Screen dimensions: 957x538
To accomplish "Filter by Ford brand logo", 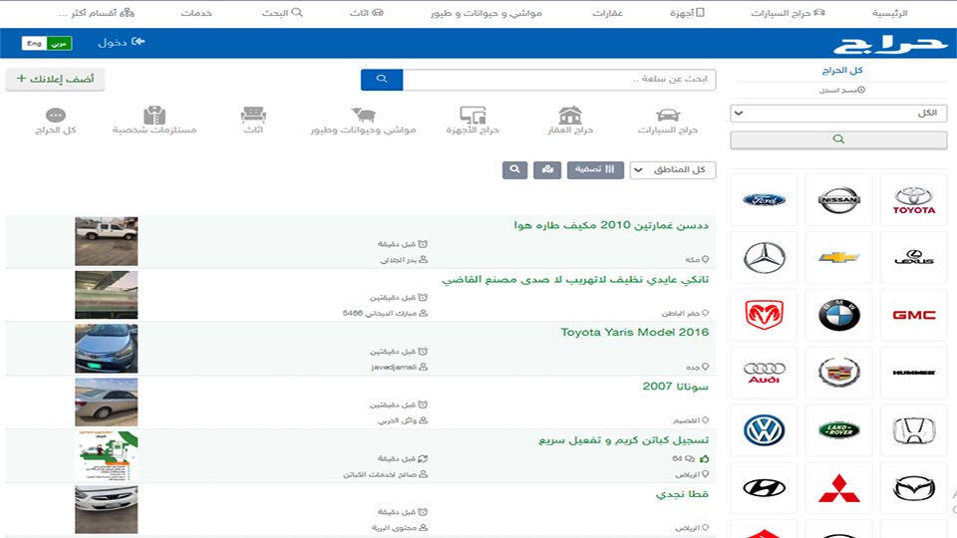I will [764, 200].
